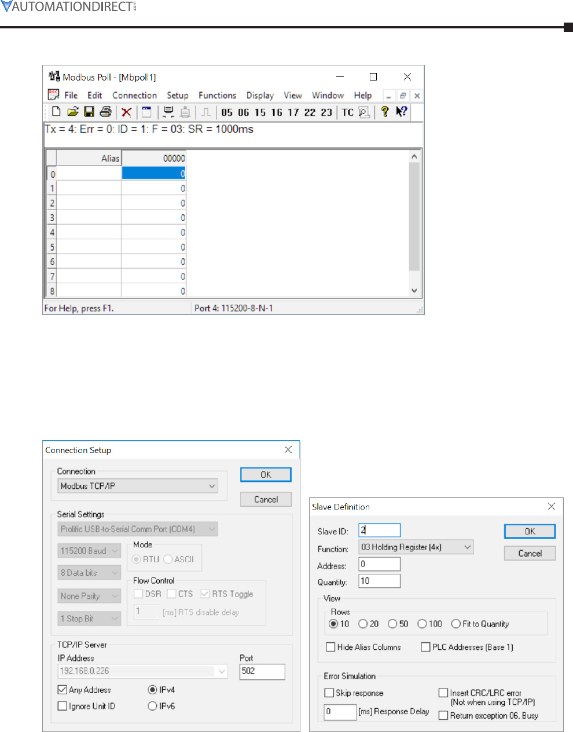Open the Connection menu
573x732 pixels.
click(135, 95)
